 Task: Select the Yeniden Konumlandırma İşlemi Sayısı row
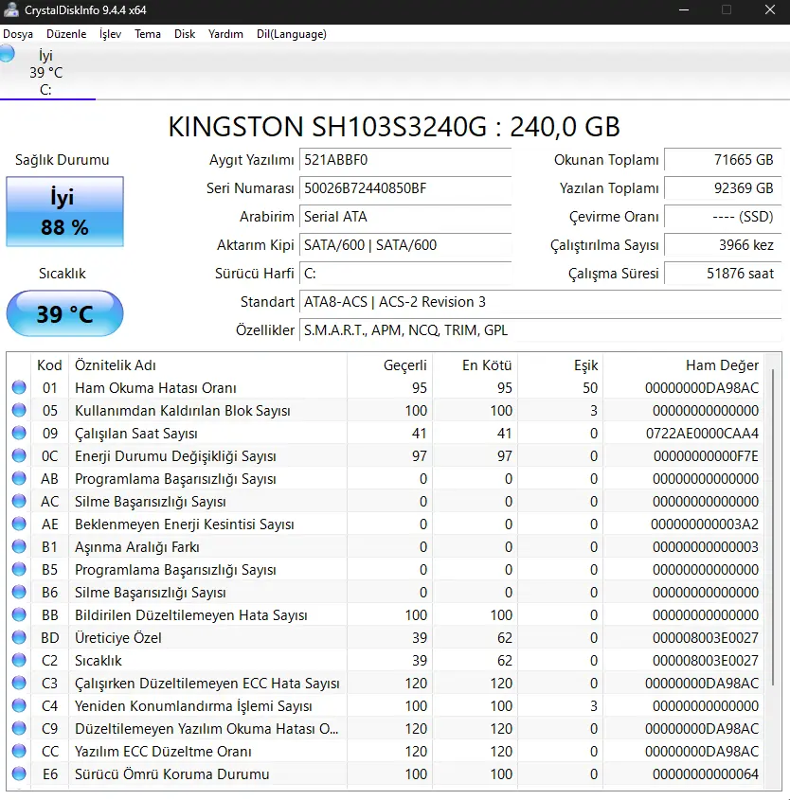pyautogui.click(x=386, y=705)
